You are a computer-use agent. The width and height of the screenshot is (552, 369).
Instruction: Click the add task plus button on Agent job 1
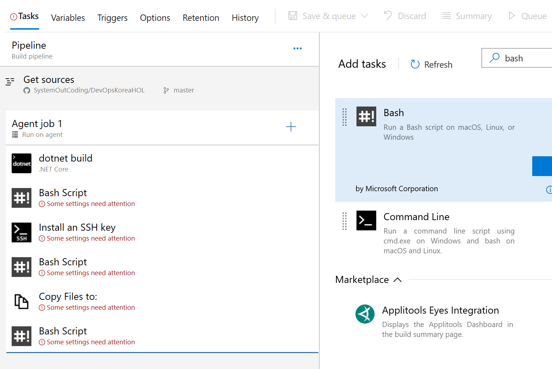[x=291, y=127]
